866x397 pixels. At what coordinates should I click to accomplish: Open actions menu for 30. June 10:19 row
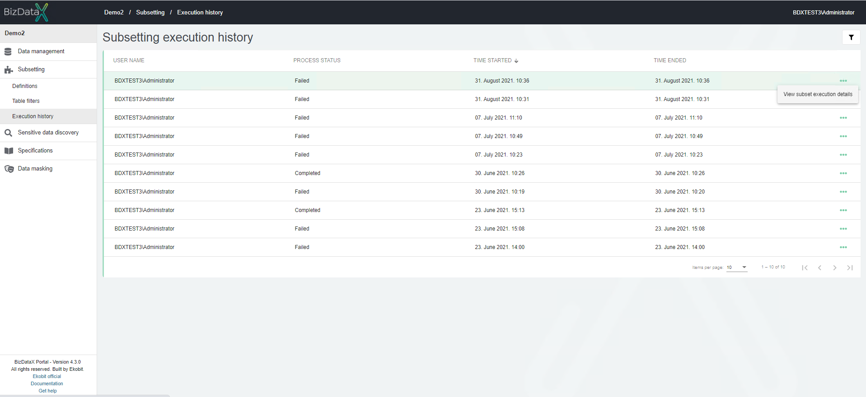click(843, 192)
